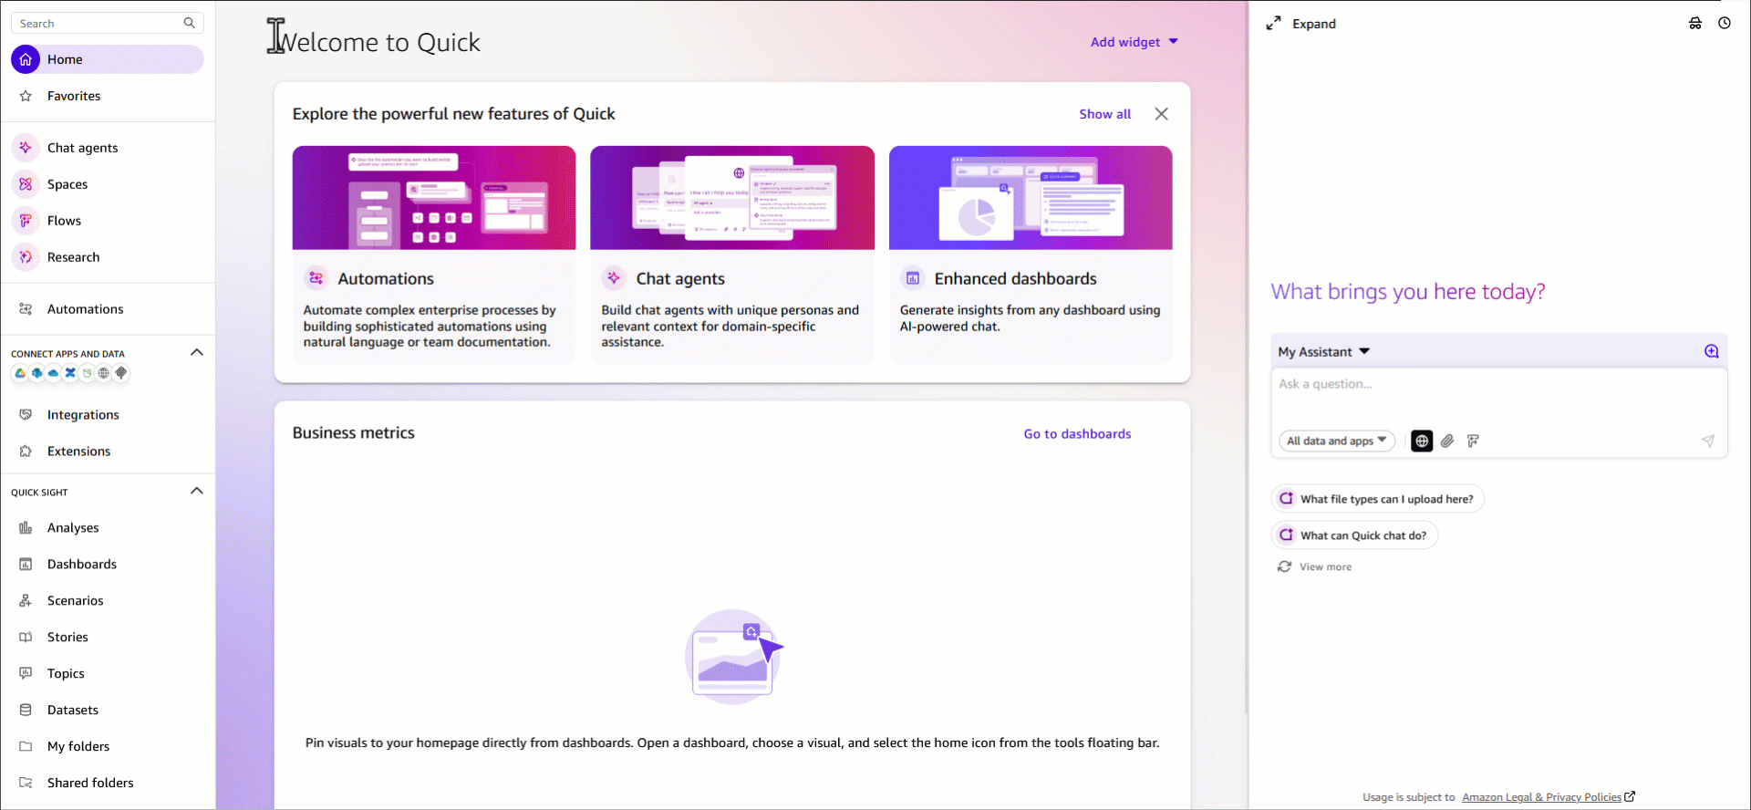Open the All data and apps dropdown
1751x810 pixels.
[1336, 441]
